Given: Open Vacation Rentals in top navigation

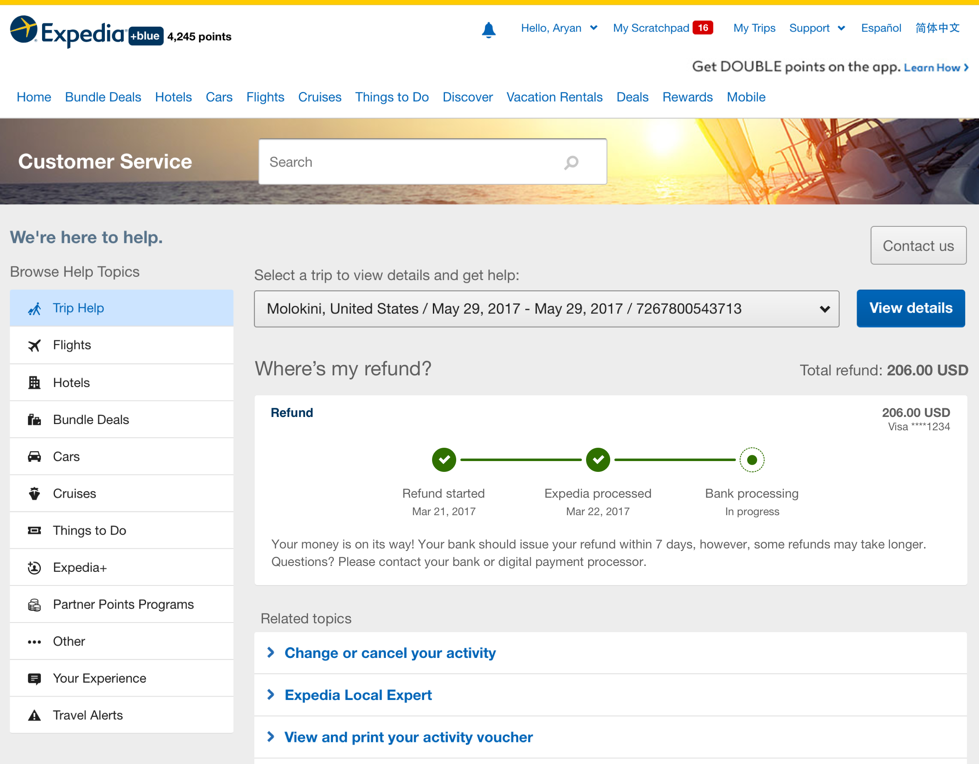Looking at the screenshot, I should click(x=554, y=97).
